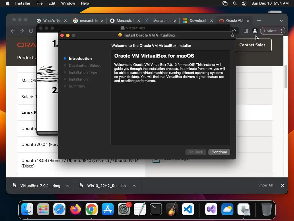Open the File menu
294x221 pixels.
[39, 3]
